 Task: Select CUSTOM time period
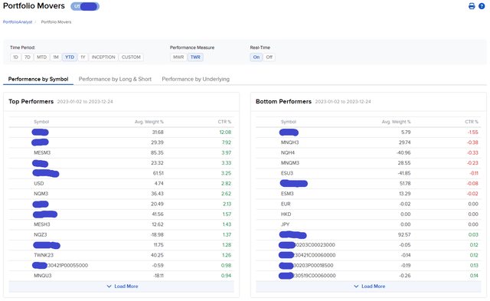click(x=131, y=57)
